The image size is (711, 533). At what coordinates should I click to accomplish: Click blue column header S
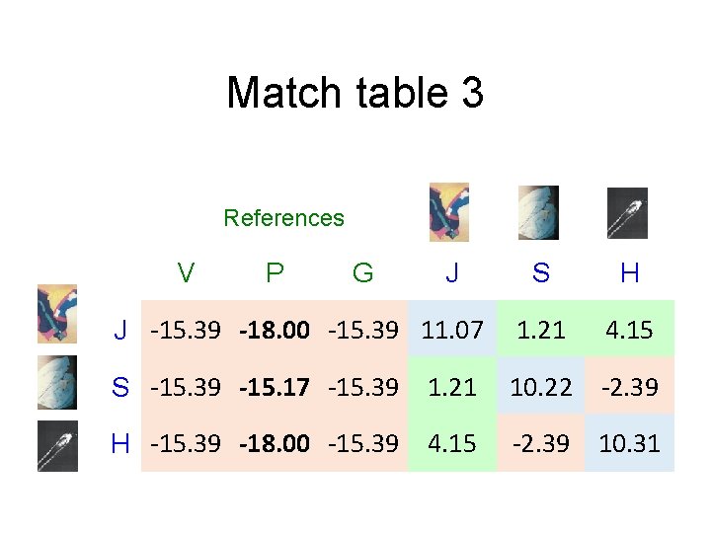[x=541, y=272]
